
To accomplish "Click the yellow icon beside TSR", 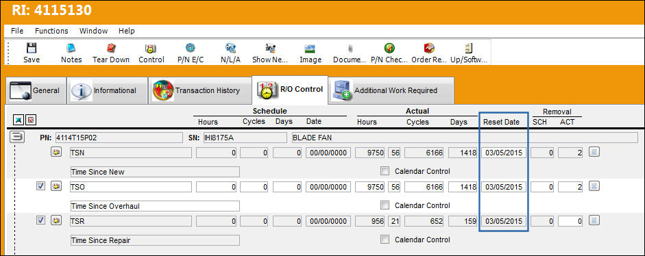I will click(x=56, y=221).
